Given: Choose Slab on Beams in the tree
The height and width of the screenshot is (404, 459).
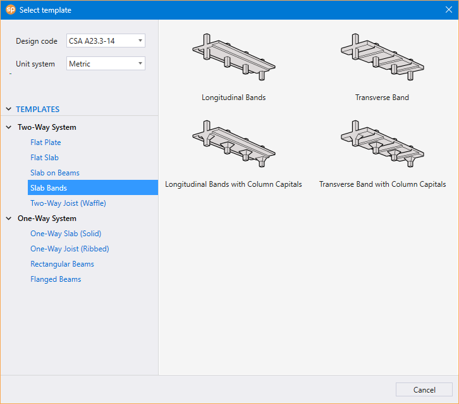Looking at the screenshot, I should click(55, 173).
